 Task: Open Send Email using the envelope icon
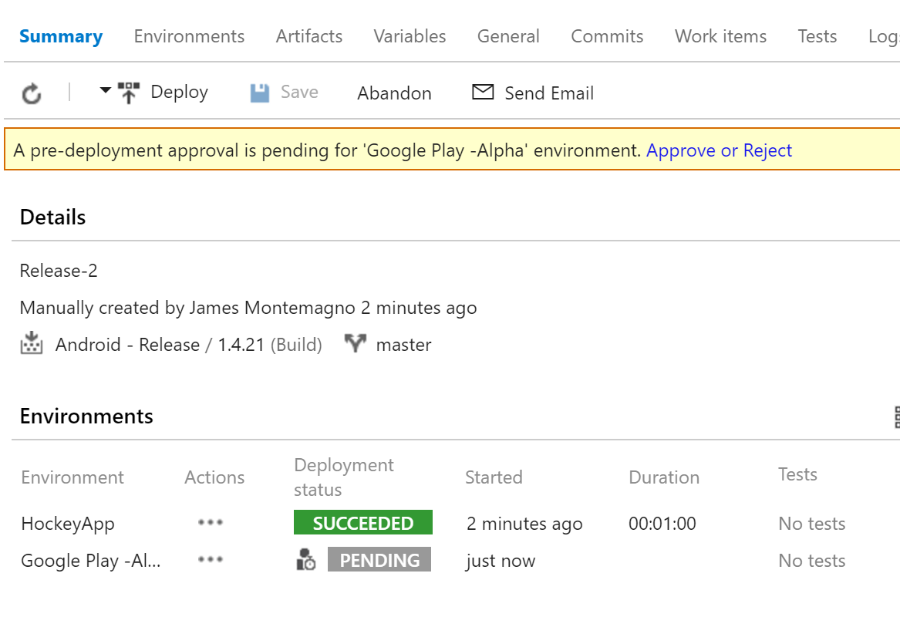(482, 91)
